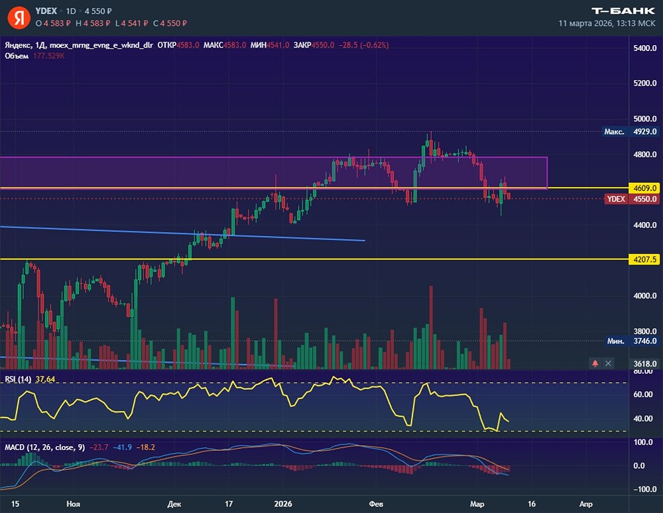
Task: Click the 'H 4 583 ₽' high price in header
Action: [93, 23]
